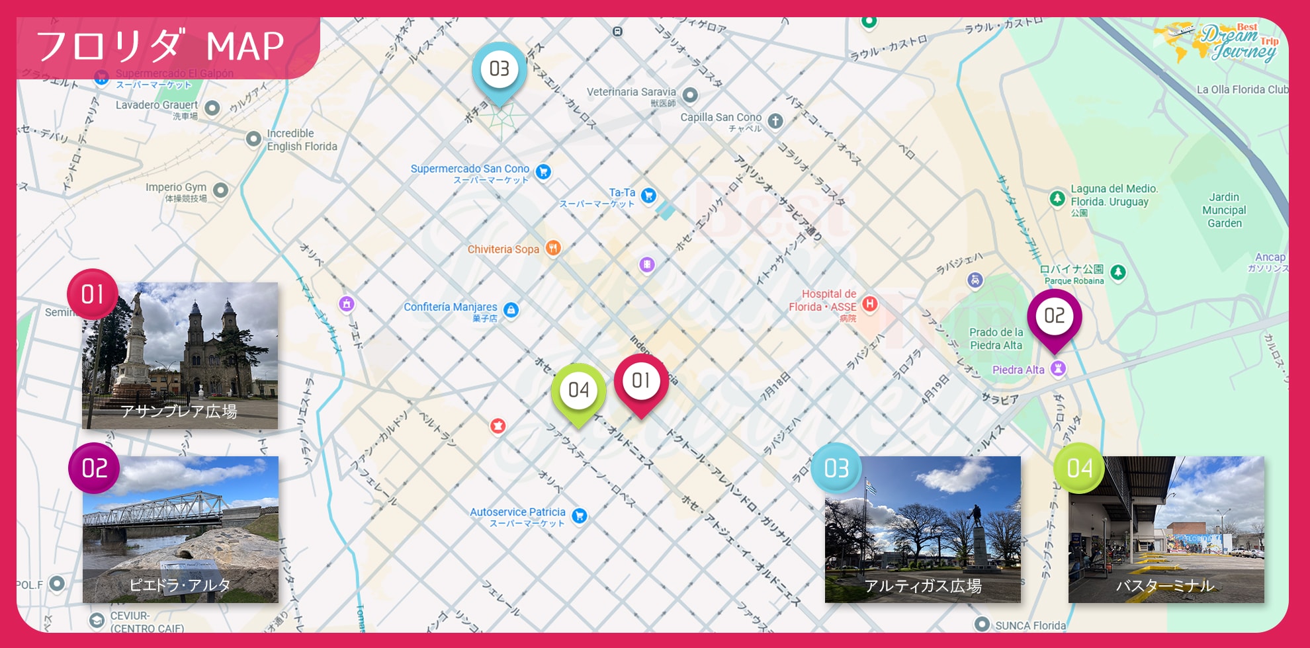
Task: Open the アサンブレア広場 photo
Action: click(180, 356)
